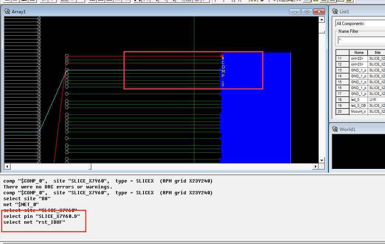Select row 11 cnt<22> in List1
This screenshot has width=385, height=244.
coord(360,58)
